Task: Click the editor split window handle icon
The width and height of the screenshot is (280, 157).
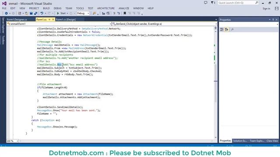Action: click(216, 28)
